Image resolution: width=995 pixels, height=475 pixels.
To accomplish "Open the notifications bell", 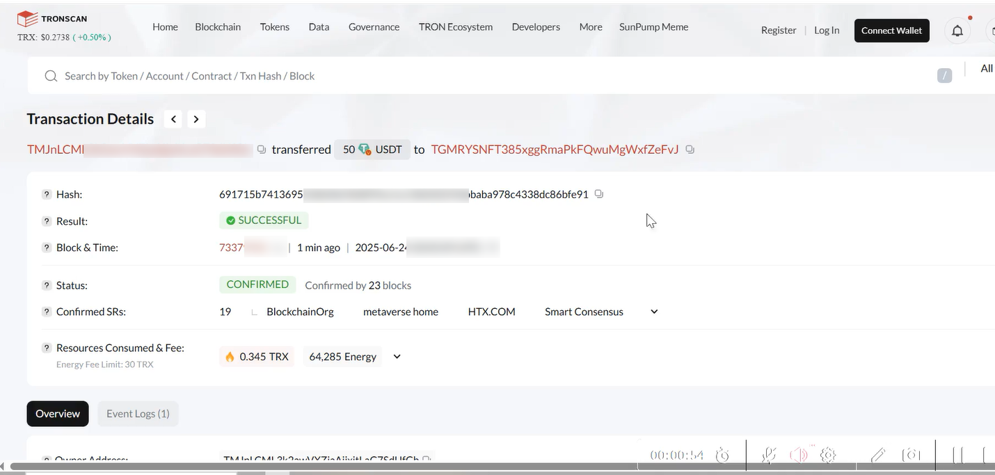I will click(x=957, y=31).
